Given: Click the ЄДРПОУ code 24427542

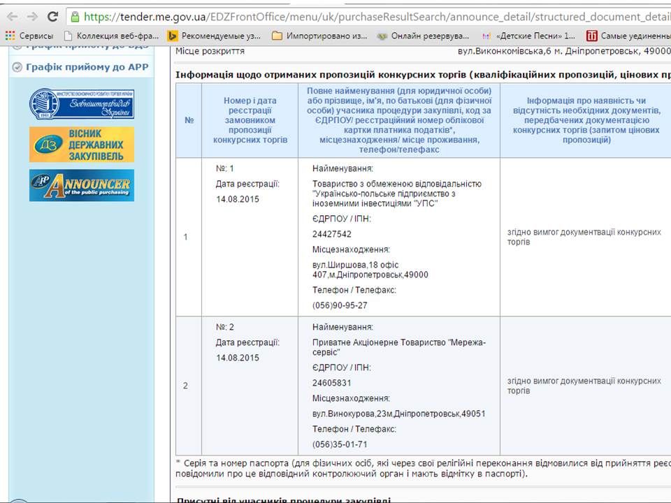Looking at the screenshot, I should click(332, 234).
